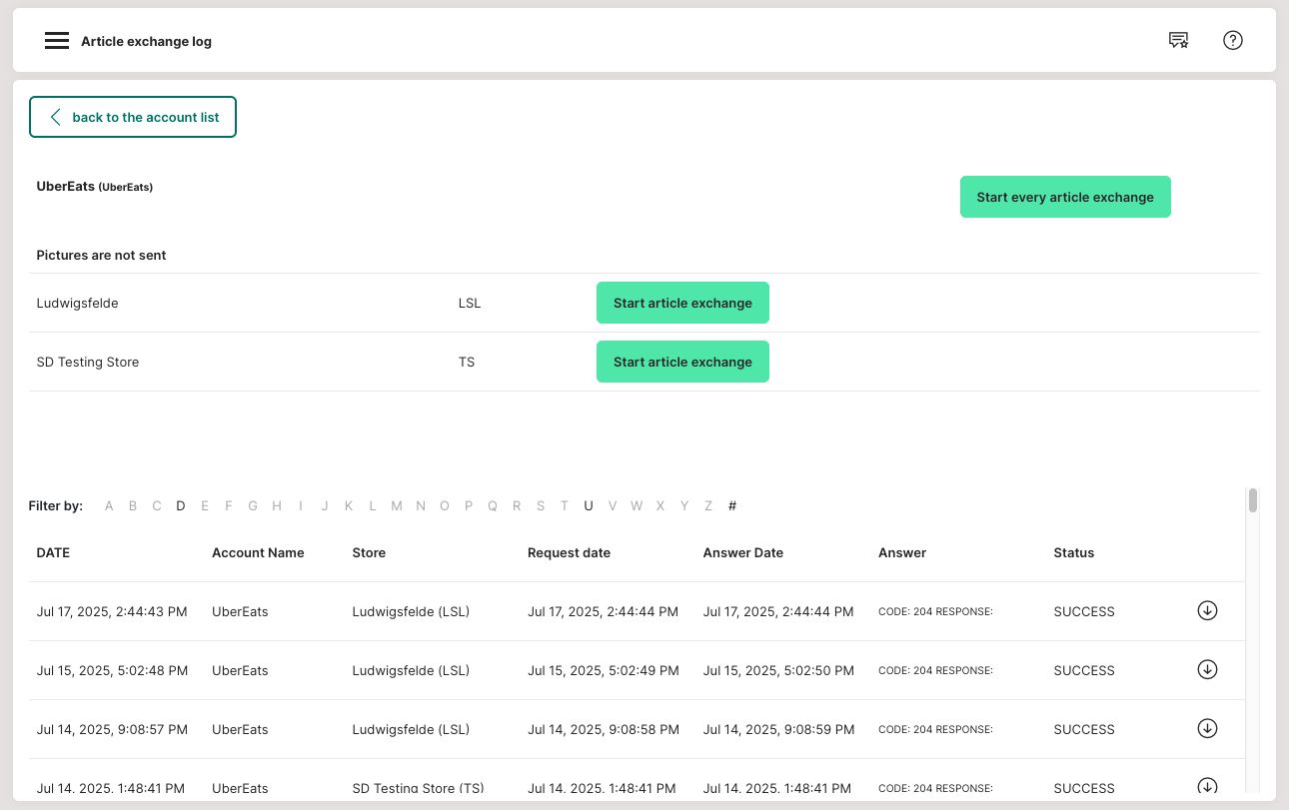The image size is (1289, 810).
Task: Filter log by letter S
Action: click(x=541, y=506)
